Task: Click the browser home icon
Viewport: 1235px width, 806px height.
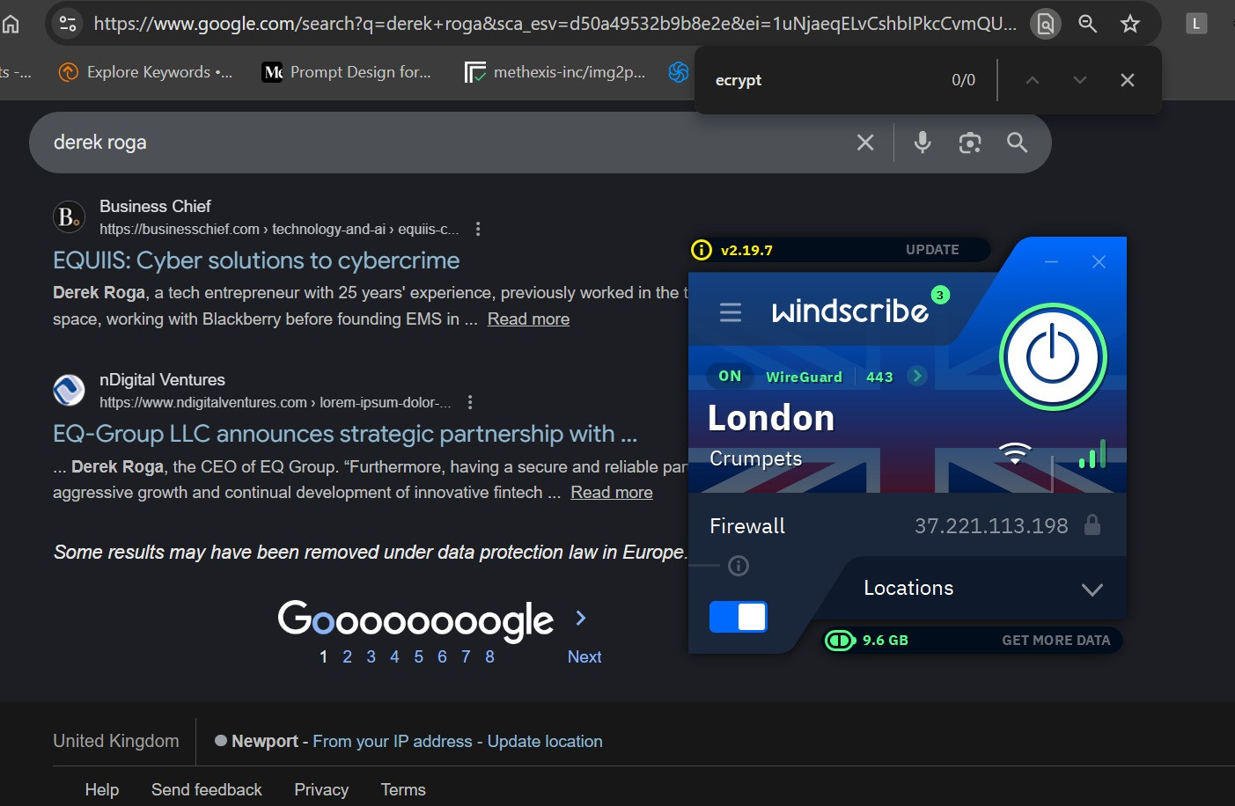Action: (11, 24)
